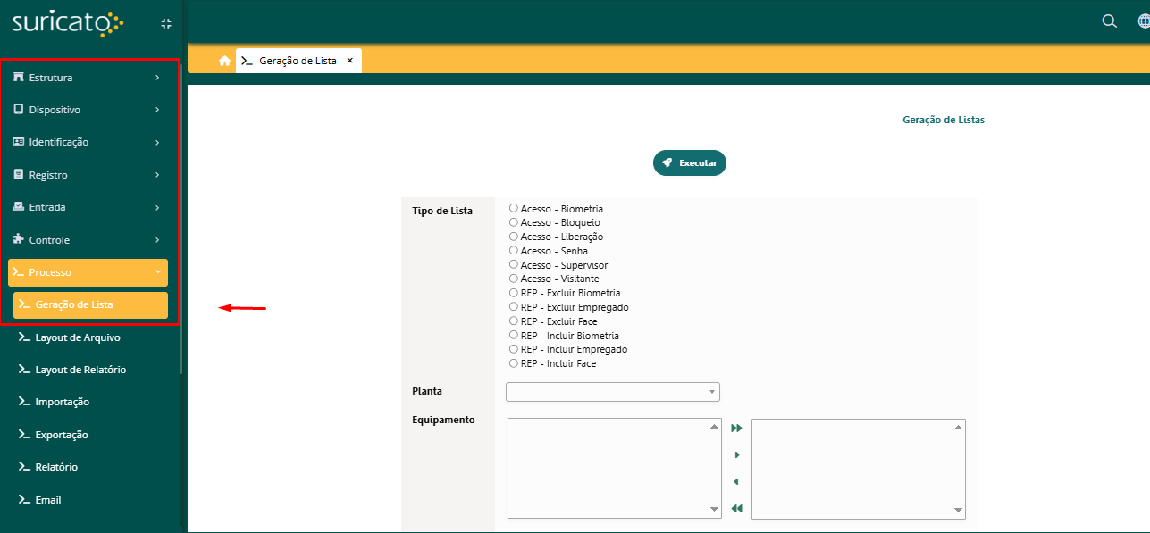This screenshot has height=533, width=1150.
Task: Select Acesso - Supervisor radio option
Action: pos(514,265)
